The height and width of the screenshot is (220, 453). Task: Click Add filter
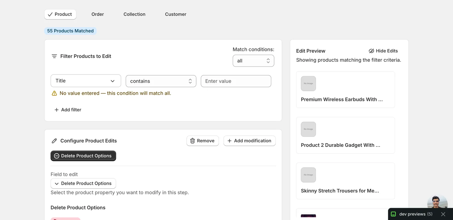coord(68,110)
